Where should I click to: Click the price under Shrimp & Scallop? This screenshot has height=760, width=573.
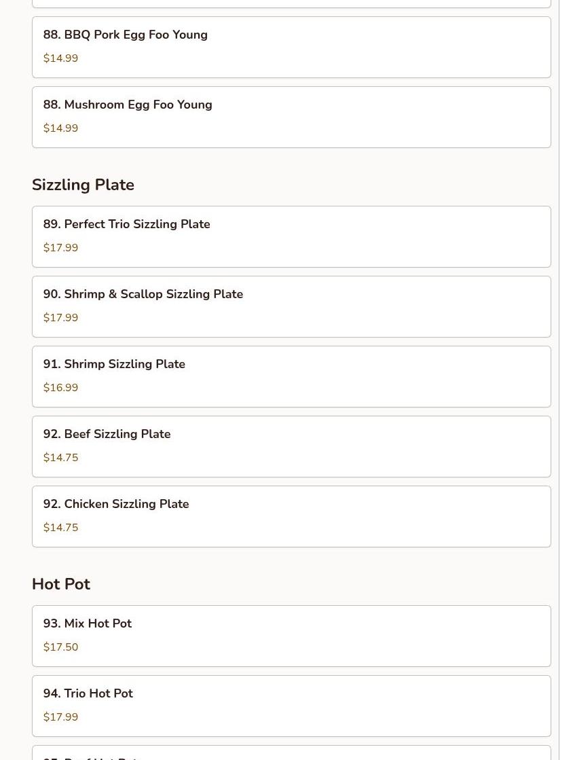[x=60, y=318]
